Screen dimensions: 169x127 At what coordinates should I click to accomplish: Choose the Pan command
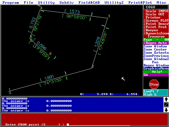(x=155, y=62)
